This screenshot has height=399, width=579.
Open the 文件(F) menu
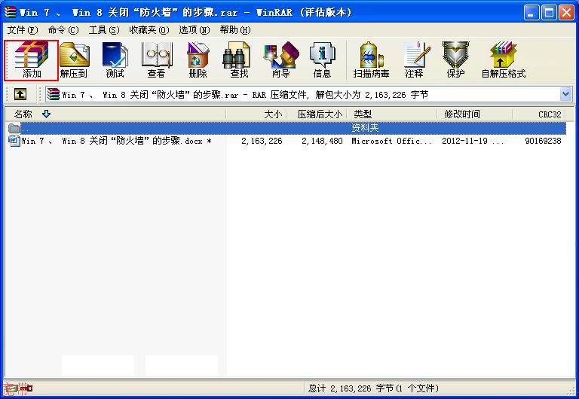coord(23,30)
